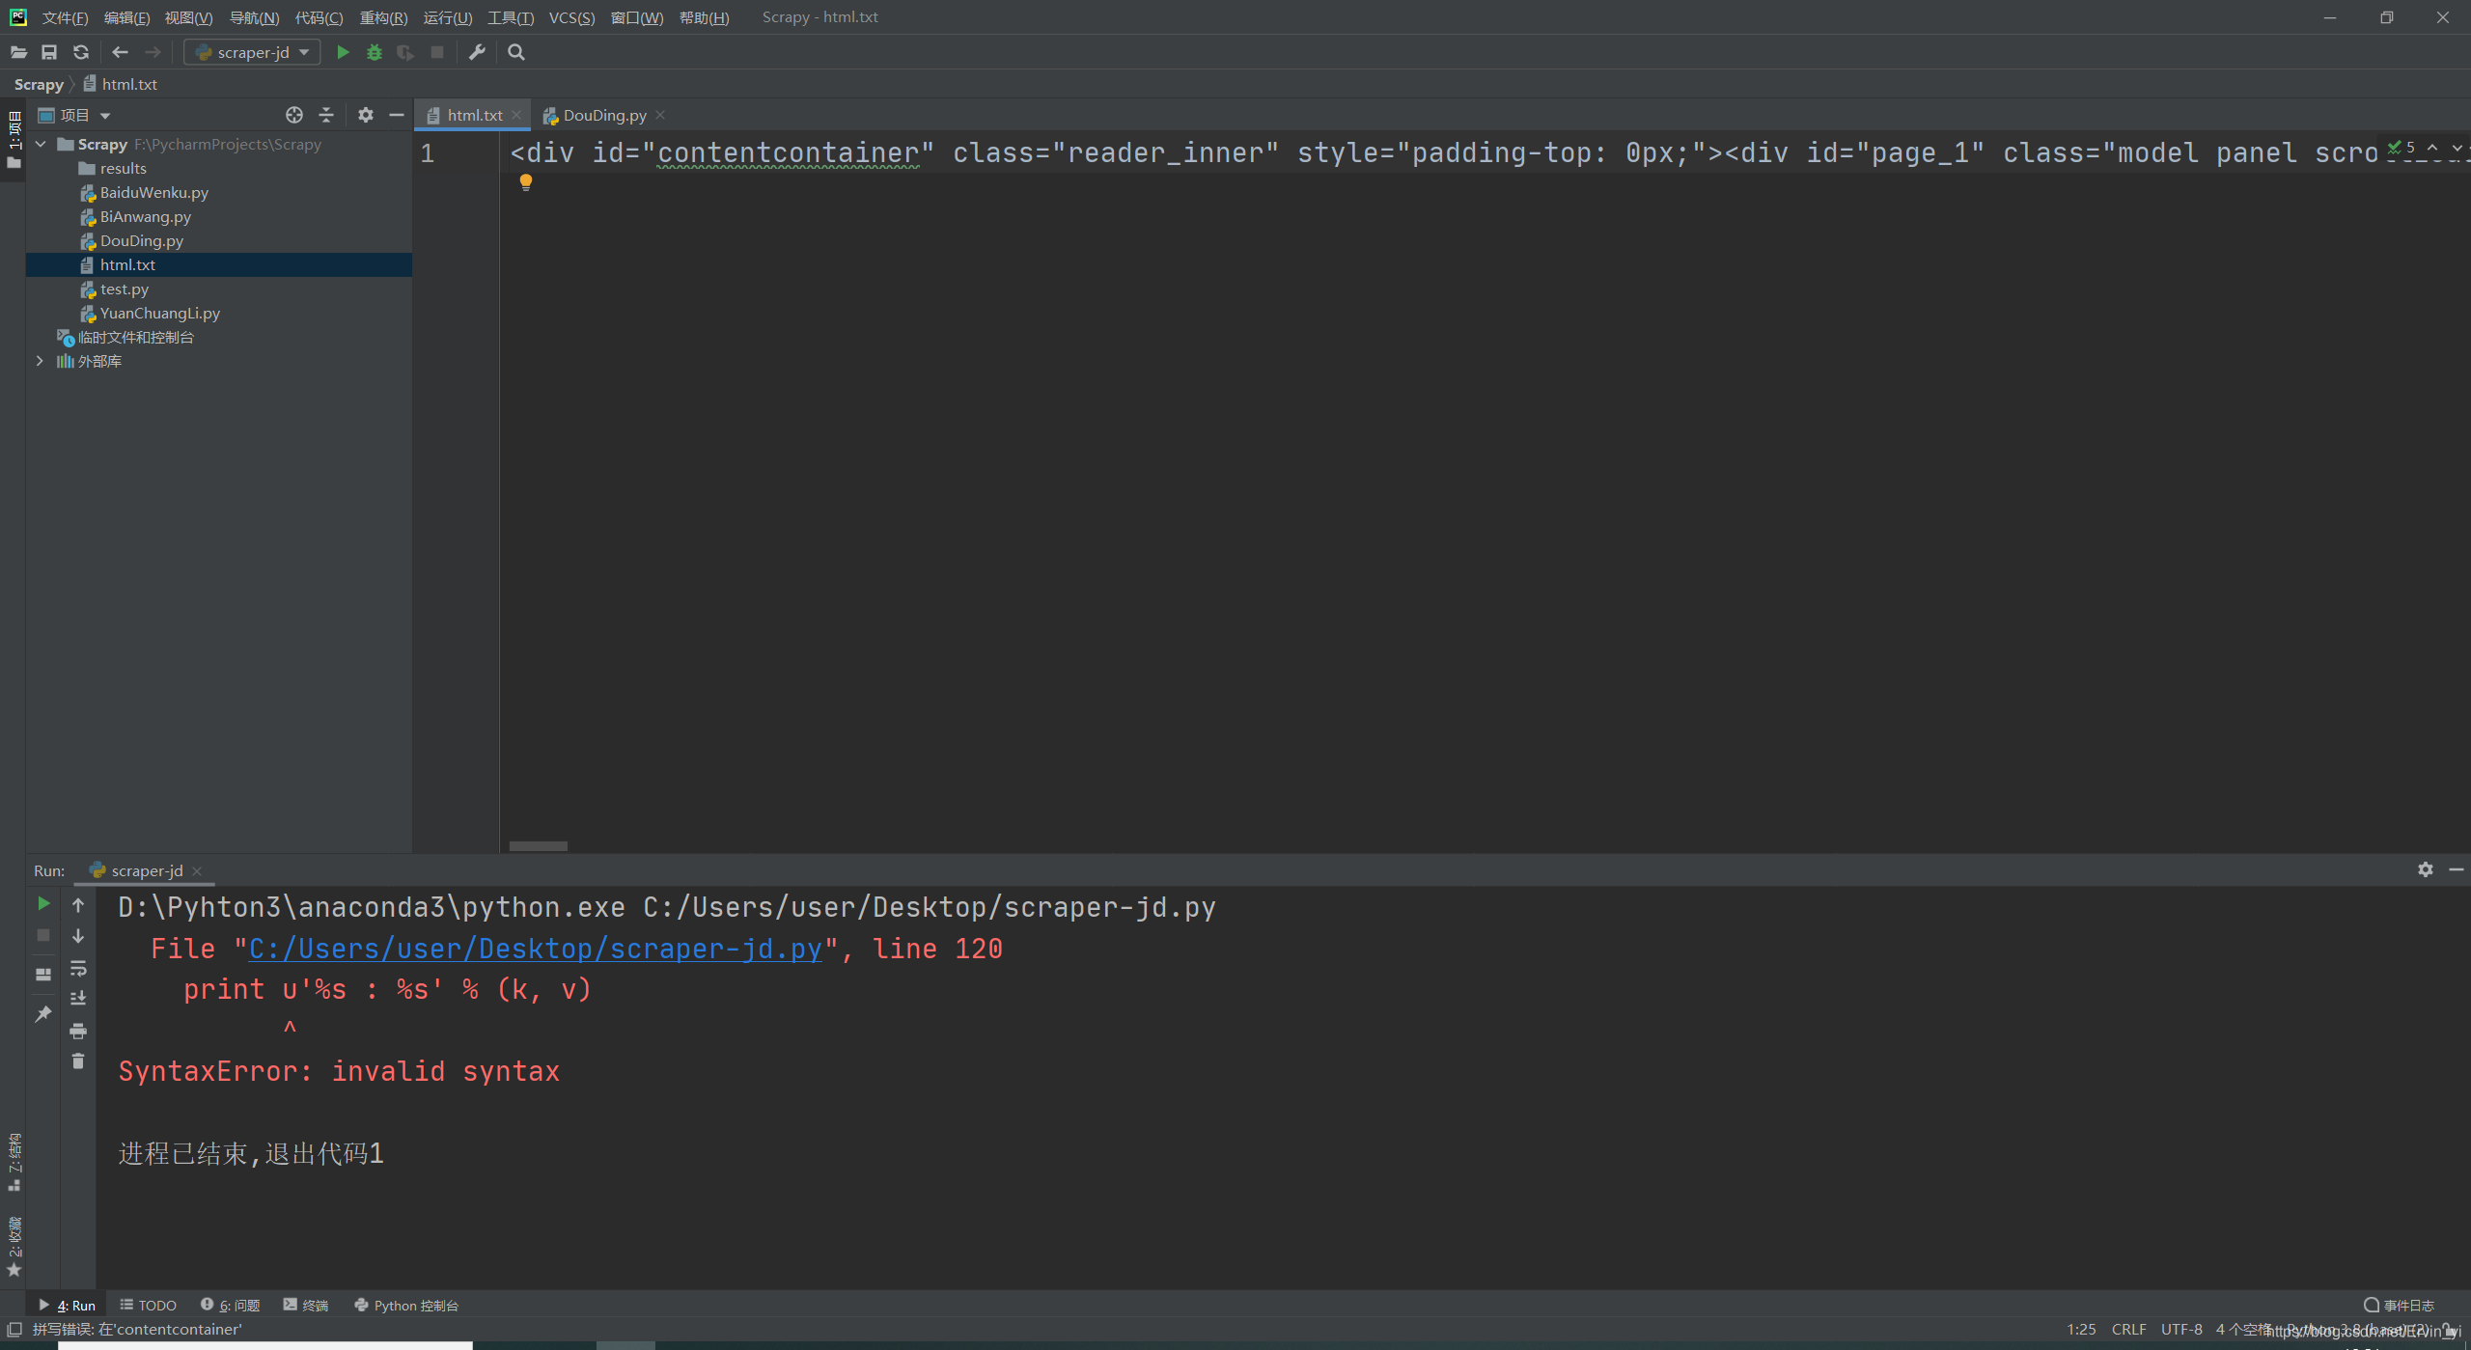Open project panel gear options
Viewport: 2471px width, 1350px height.
pos(365,115)
